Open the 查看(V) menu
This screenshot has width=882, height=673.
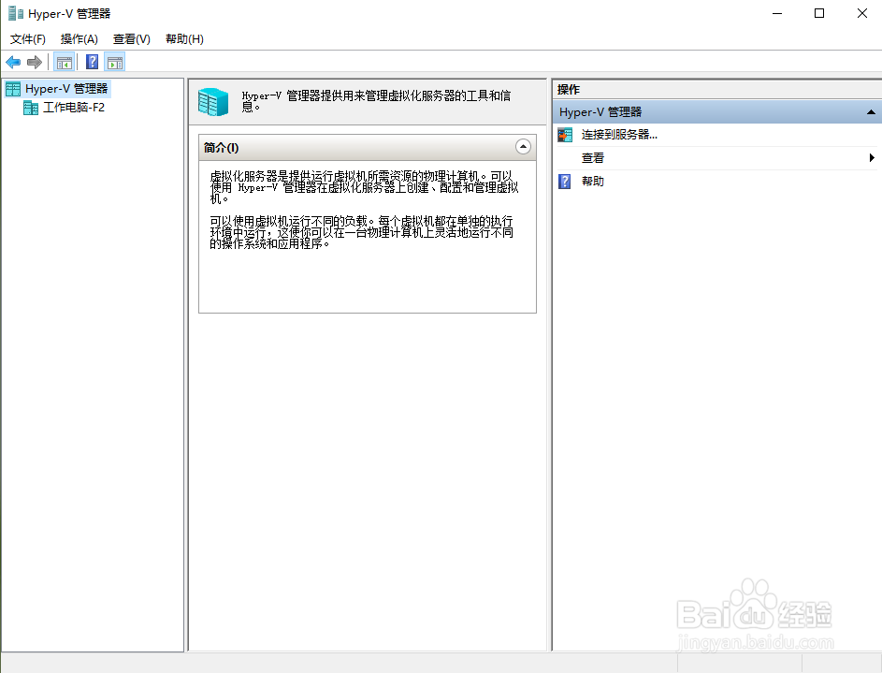[x=131, y=39]
